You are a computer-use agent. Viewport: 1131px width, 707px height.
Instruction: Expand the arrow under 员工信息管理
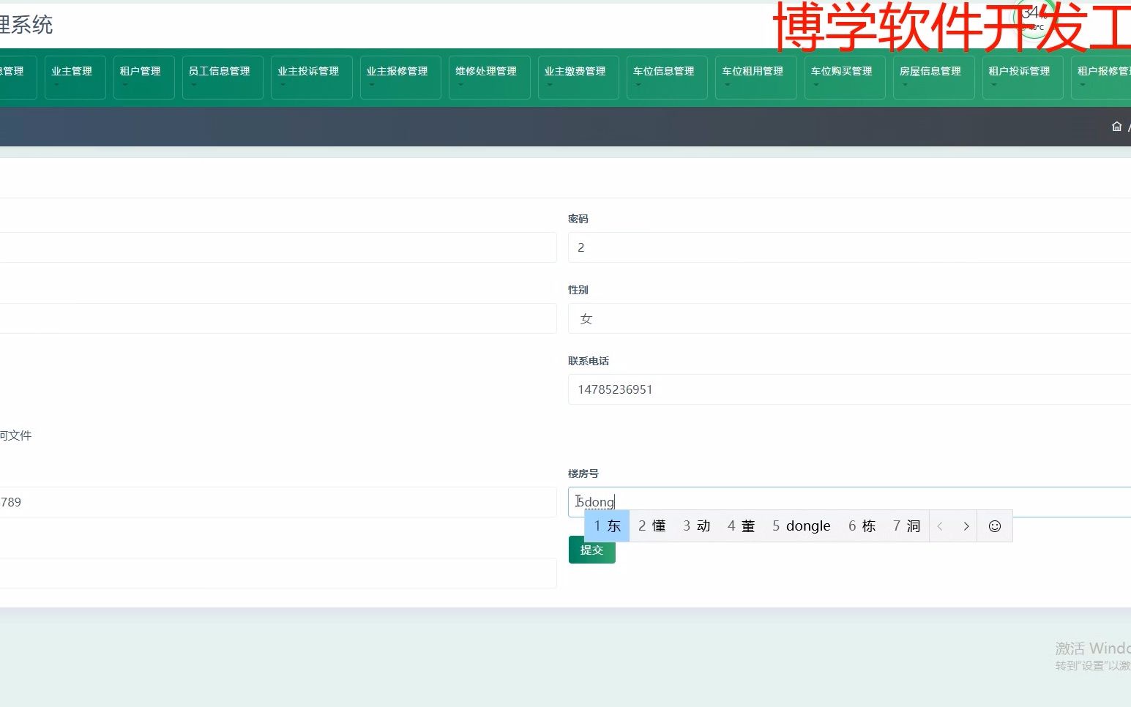(194, 85)
